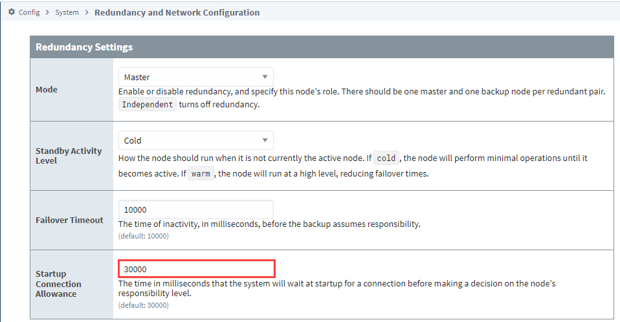Click the cold code badge in the description
Image resolution: width=620 pixels, height=322 pixels.
click(386, 158)
